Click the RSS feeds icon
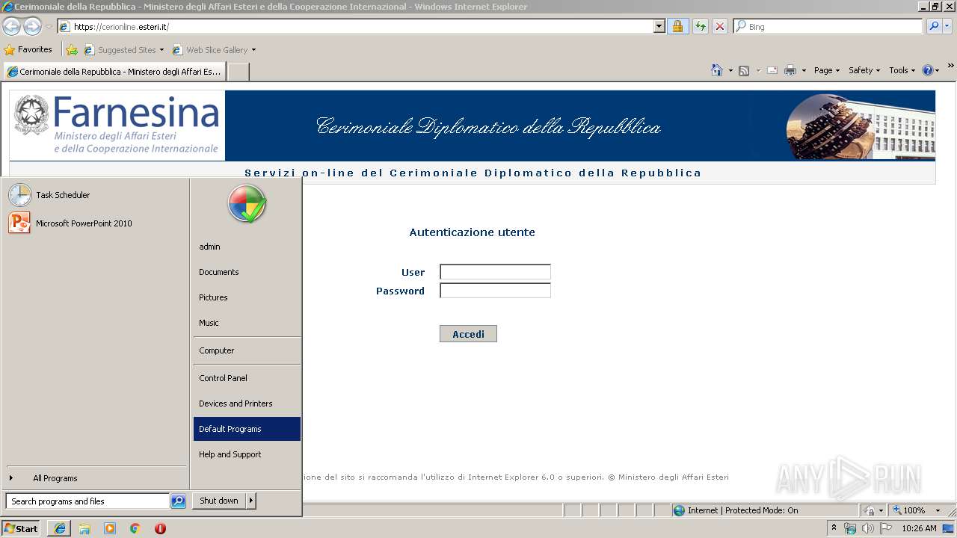The height and width of the screenshot is (538, 957). [x=744, y=70]
